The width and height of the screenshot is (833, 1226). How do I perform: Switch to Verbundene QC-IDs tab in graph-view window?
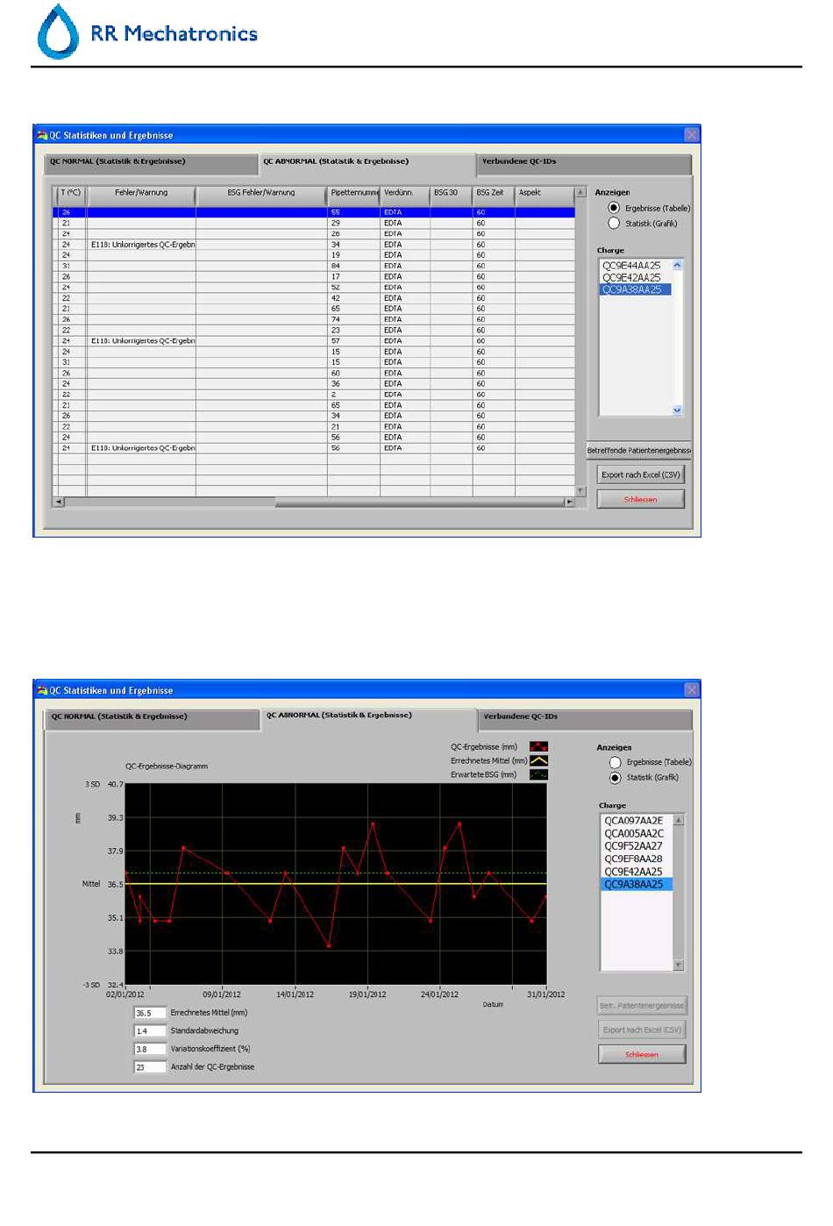(x=585, y=718)
